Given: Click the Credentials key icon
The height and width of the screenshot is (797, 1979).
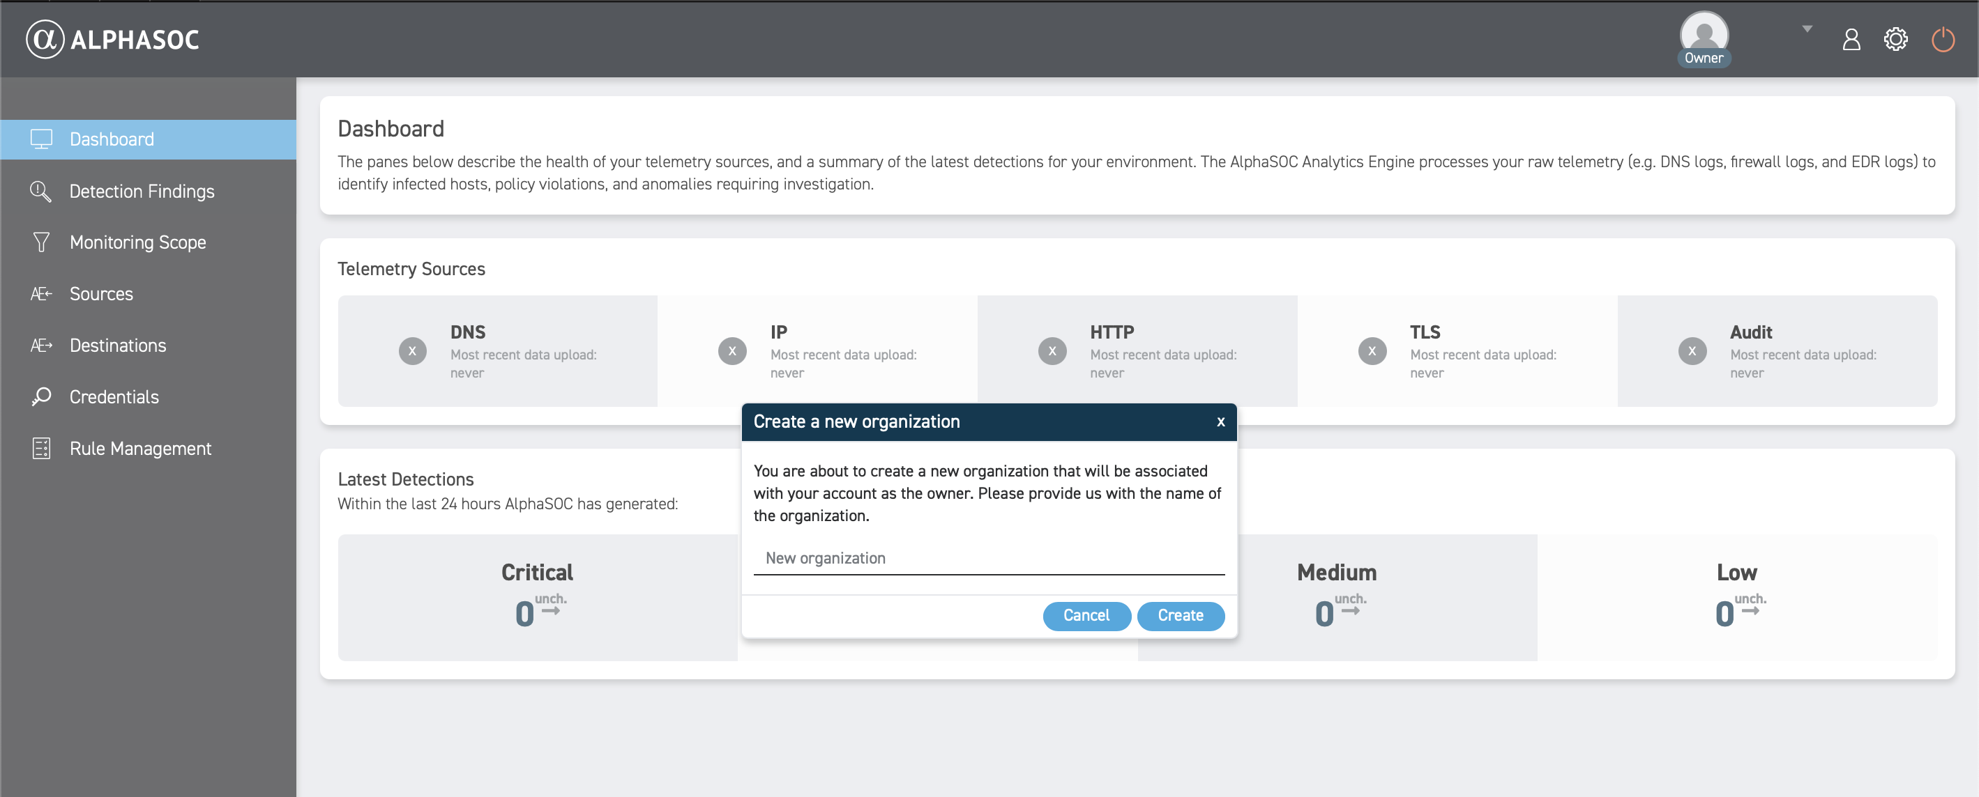Looking at the screenshot, I should (41, 397).
